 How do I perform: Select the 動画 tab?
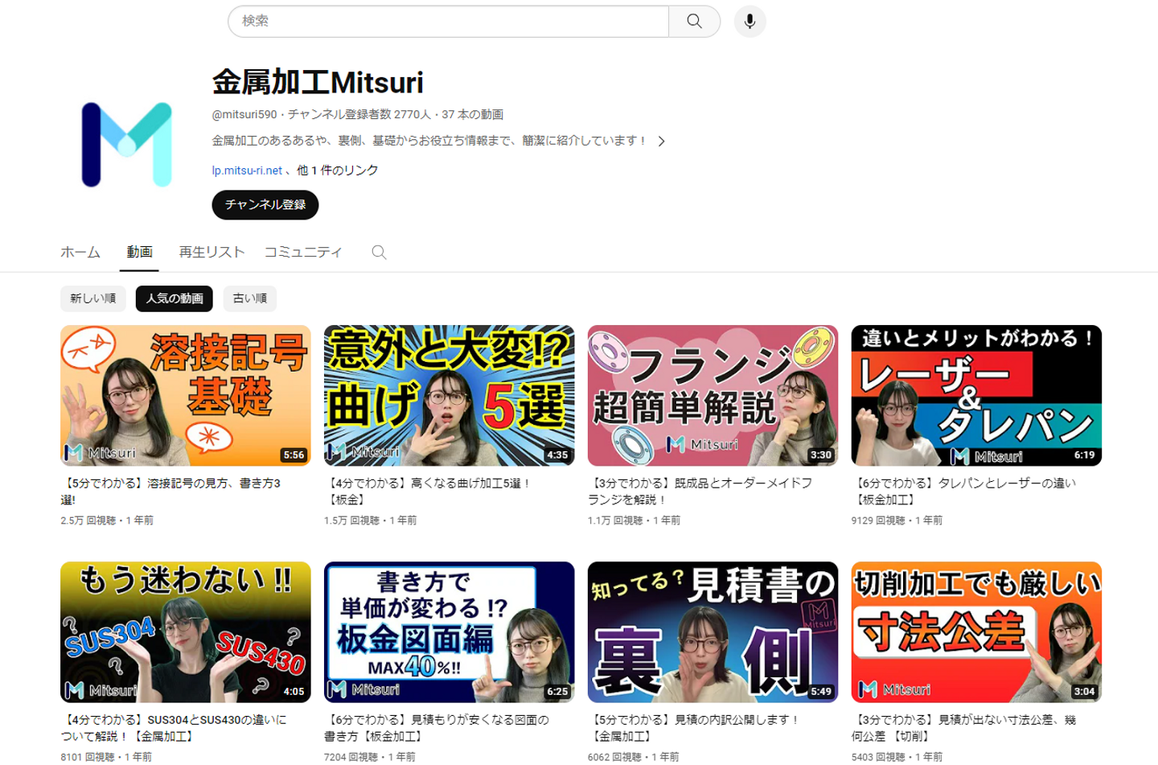(139, 253)
